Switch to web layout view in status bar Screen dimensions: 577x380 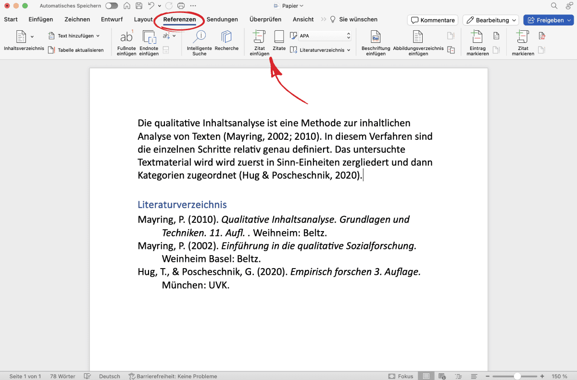coord(442,376)
